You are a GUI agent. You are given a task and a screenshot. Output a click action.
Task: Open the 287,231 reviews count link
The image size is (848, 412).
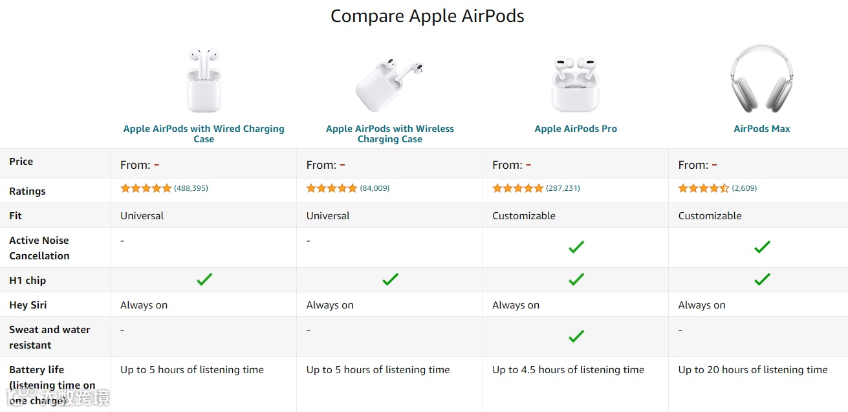(563, 188)
